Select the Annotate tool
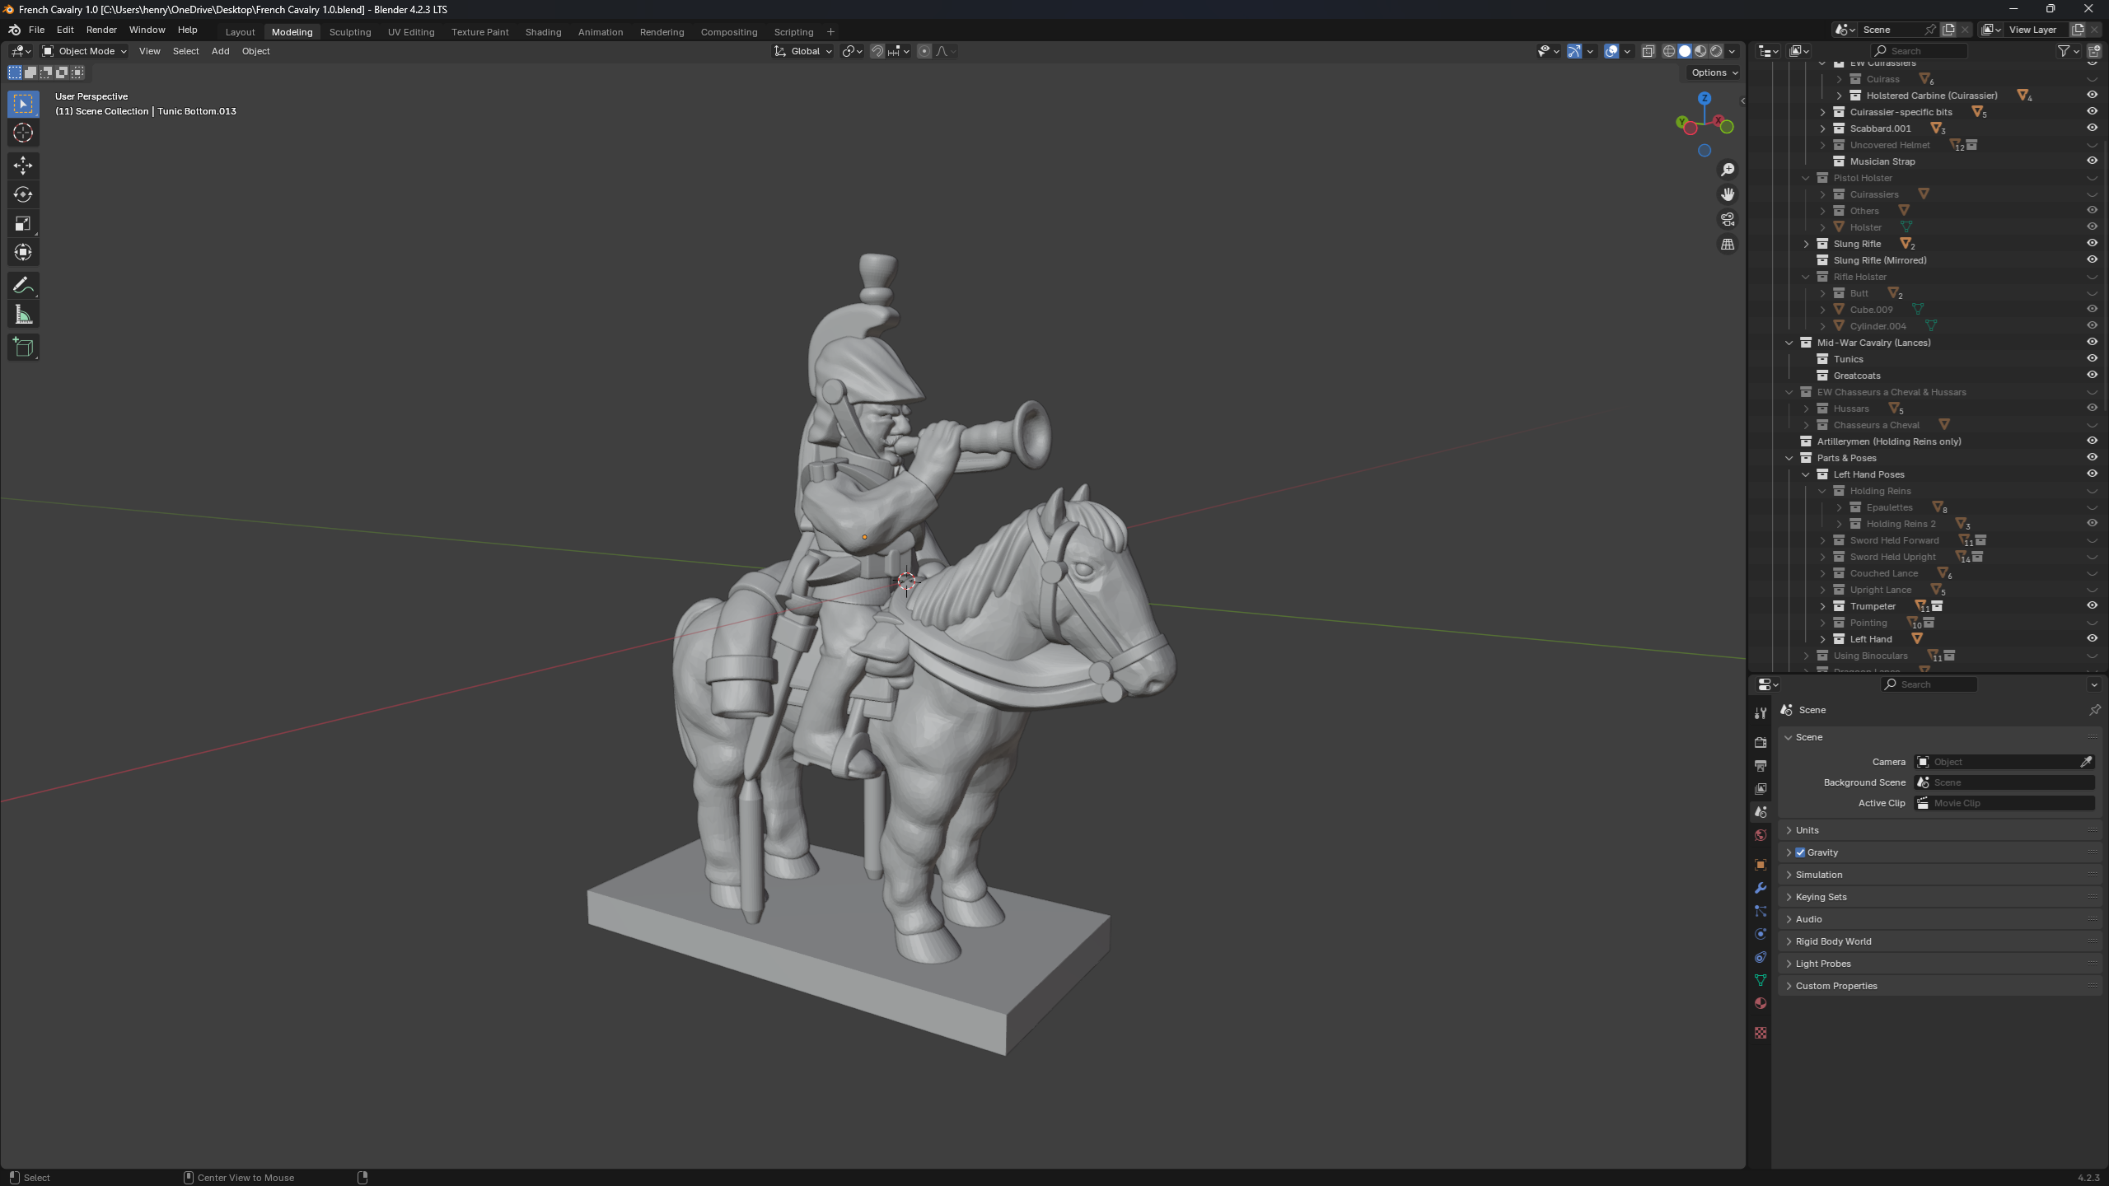2109x1186 pixels. (x=23, y=286)
